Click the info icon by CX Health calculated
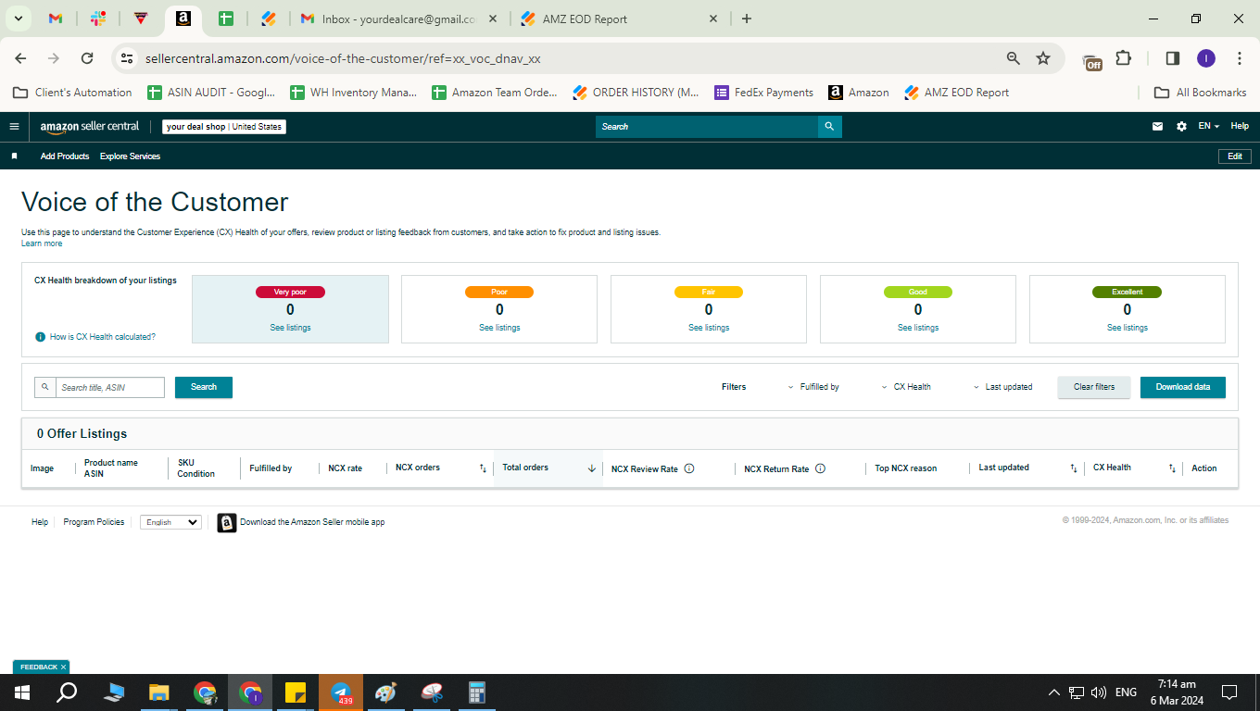 (x=40, y=337)
